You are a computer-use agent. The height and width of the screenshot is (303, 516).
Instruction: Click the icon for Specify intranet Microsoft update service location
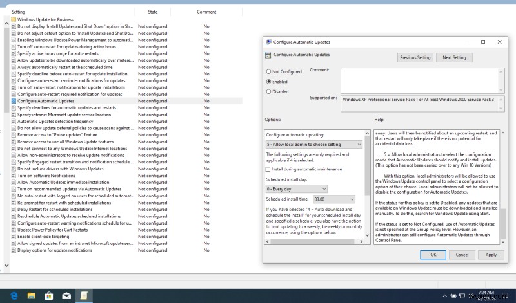14,115
